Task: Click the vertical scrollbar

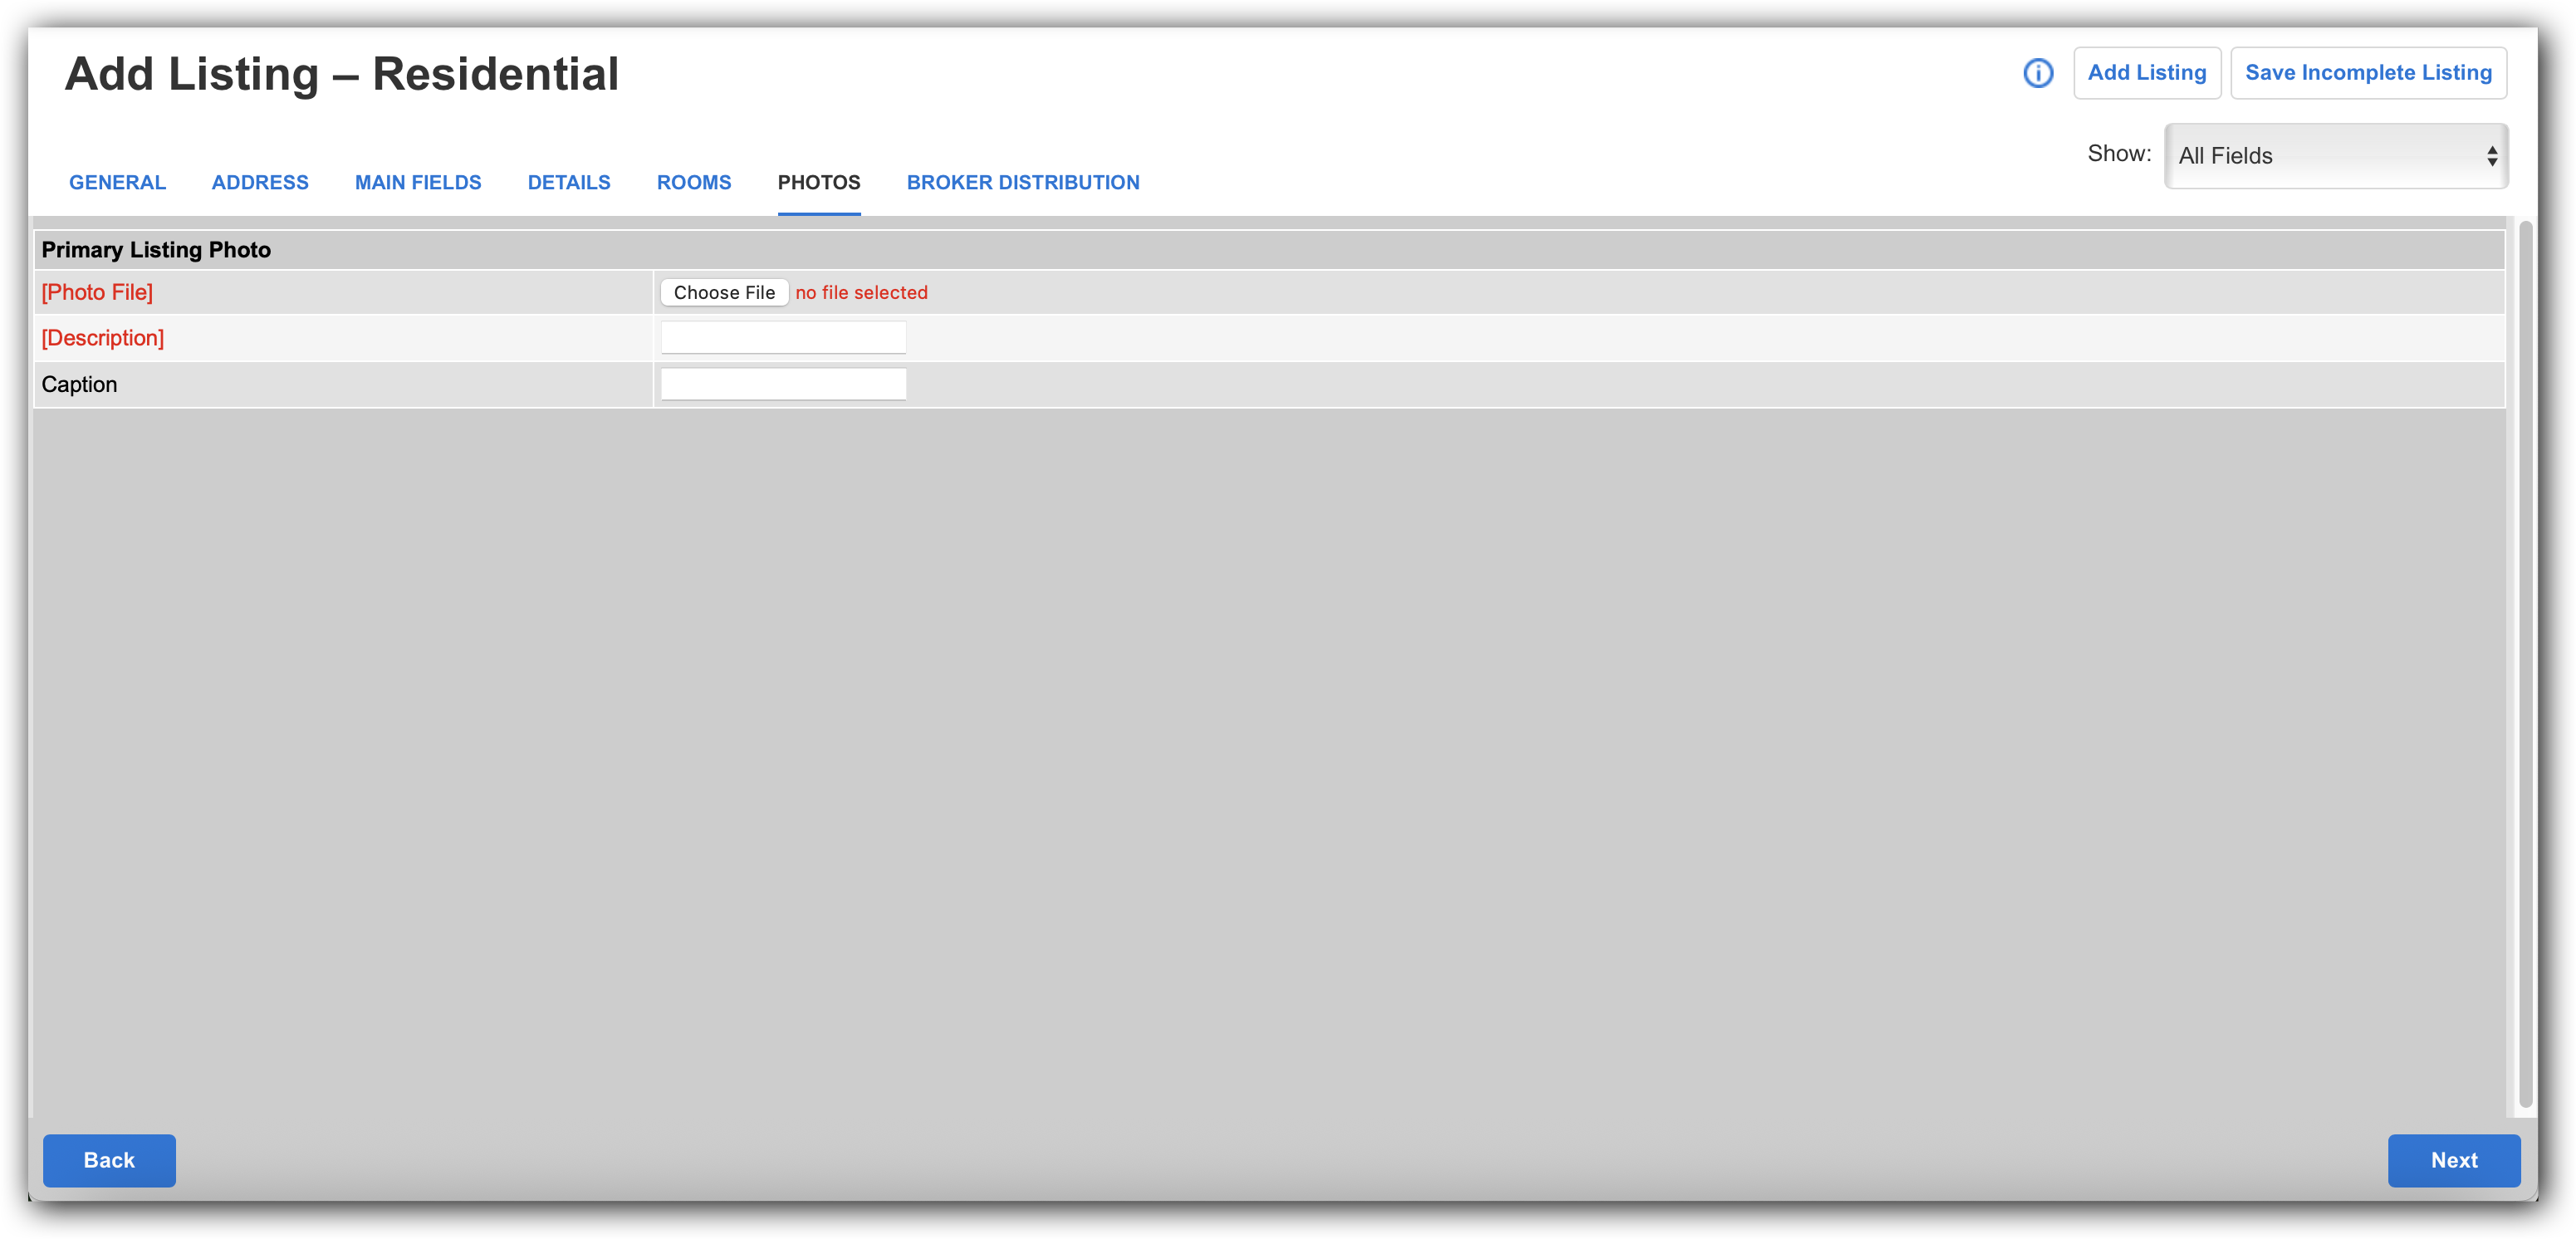Action: click(x=2525, y=665)
